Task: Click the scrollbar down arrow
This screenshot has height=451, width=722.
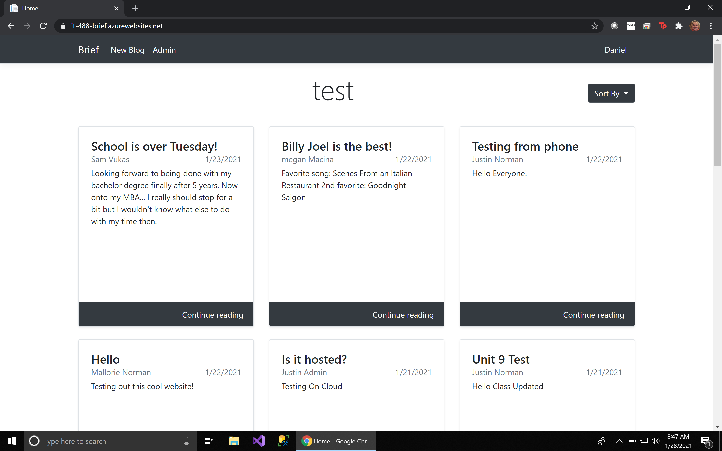Action: (x=717, y=427)
